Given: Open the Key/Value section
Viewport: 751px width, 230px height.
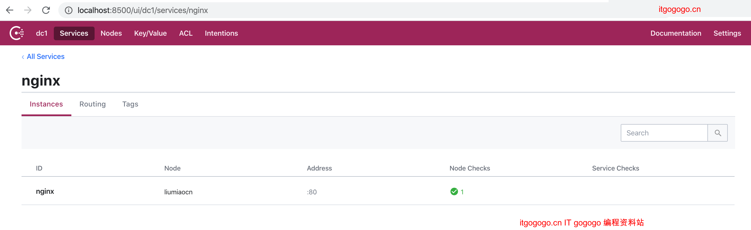Looking at the screenshot, I should pos(150,33).
